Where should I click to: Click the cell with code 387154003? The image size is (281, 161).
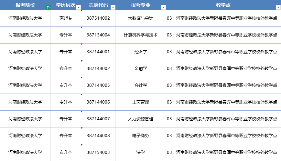98,152
